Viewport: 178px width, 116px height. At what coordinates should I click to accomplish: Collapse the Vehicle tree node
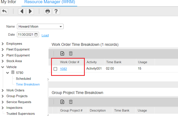pyautogui.click(x=3, y=67)
